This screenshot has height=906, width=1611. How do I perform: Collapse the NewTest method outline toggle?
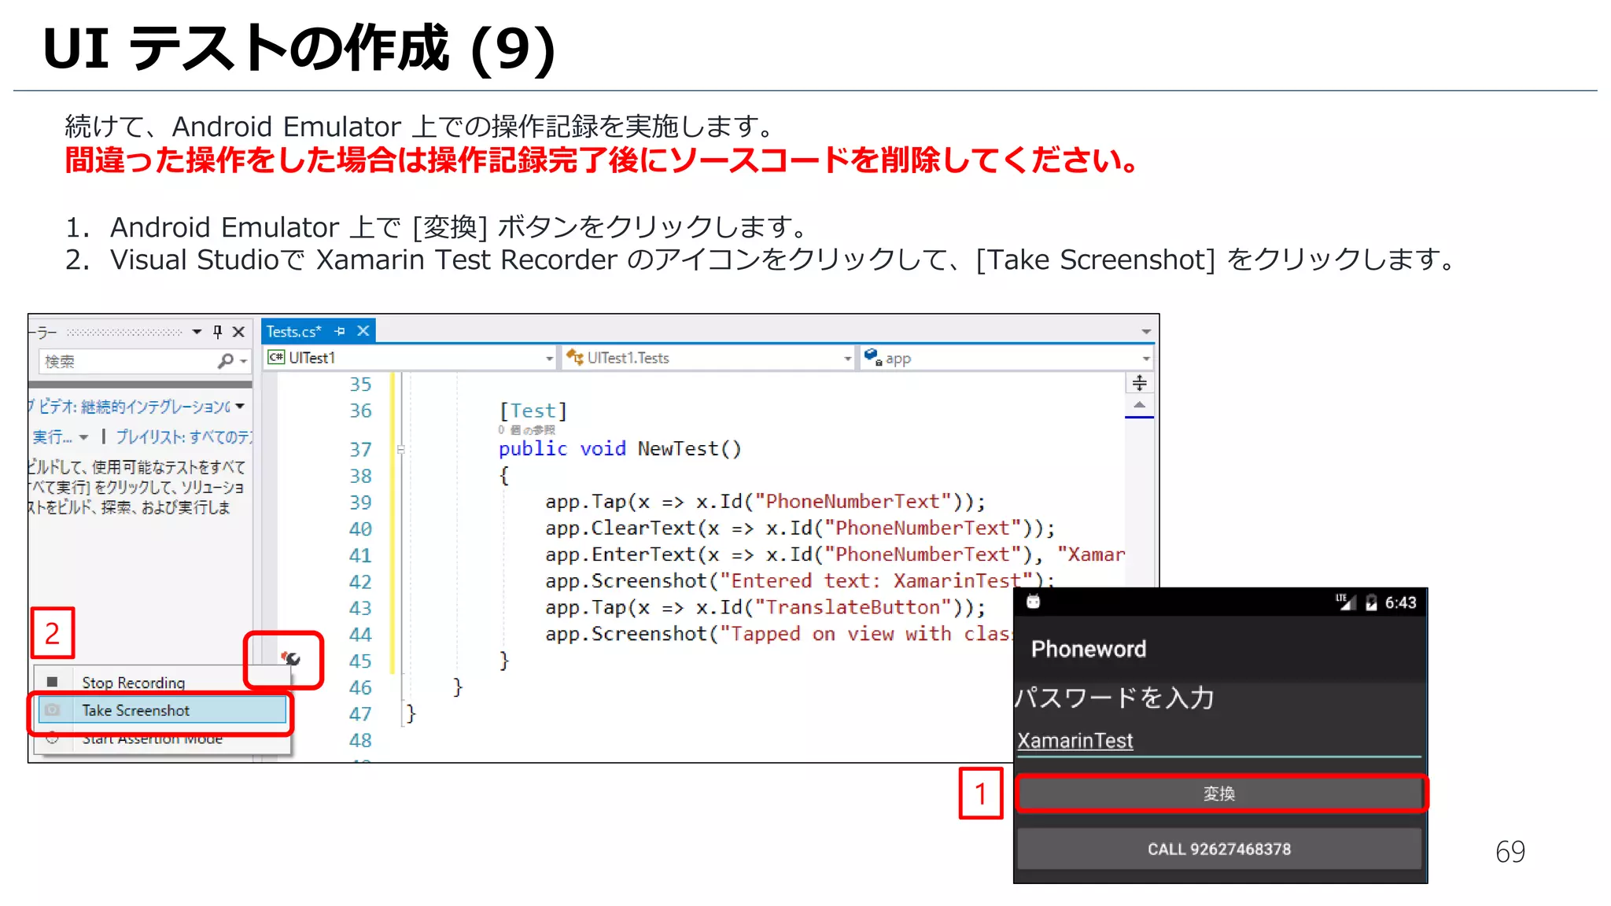401,450
